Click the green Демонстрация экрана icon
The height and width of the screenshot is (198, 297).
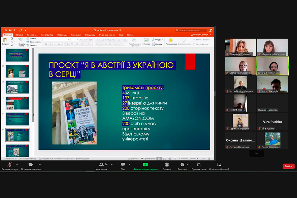point(145,164)
